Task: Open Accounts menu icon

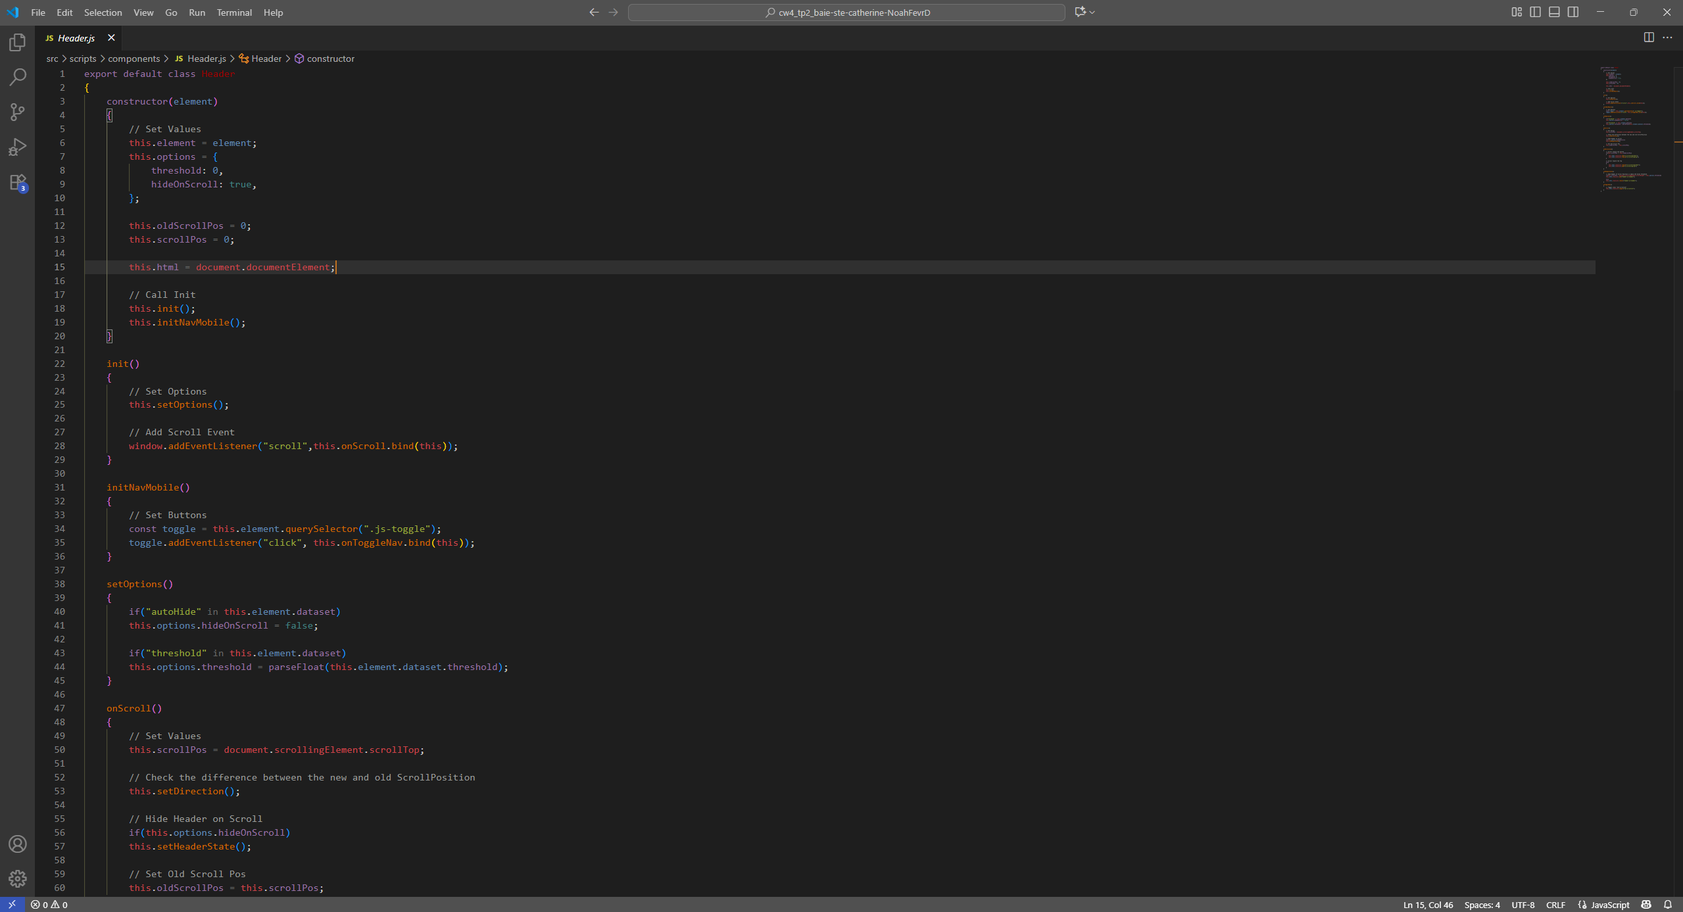Action: [18, 844]
